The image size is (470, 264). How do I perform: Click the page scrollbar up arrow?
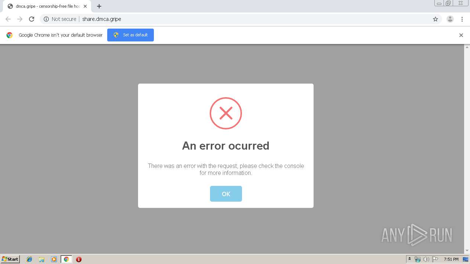(467, 47)
